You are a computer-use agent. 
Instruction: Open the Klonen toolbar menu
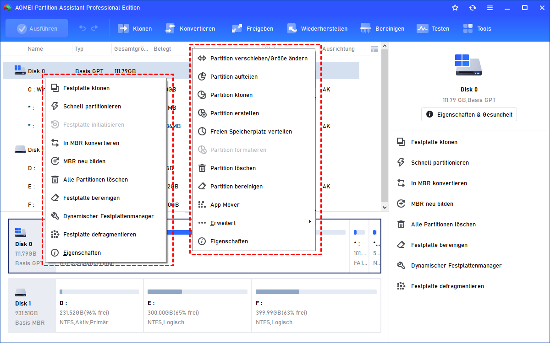pyautogui.click(x=135, y=28)
